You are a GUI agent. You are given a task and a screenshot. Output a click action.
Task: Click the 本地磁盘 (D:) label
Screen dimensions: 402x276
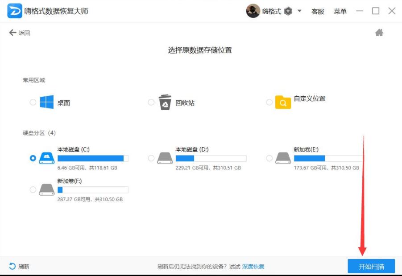point(192,149)
